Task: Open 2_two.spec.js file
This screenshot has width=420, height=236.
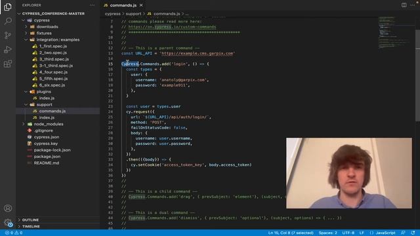Action: pos(52,52)
